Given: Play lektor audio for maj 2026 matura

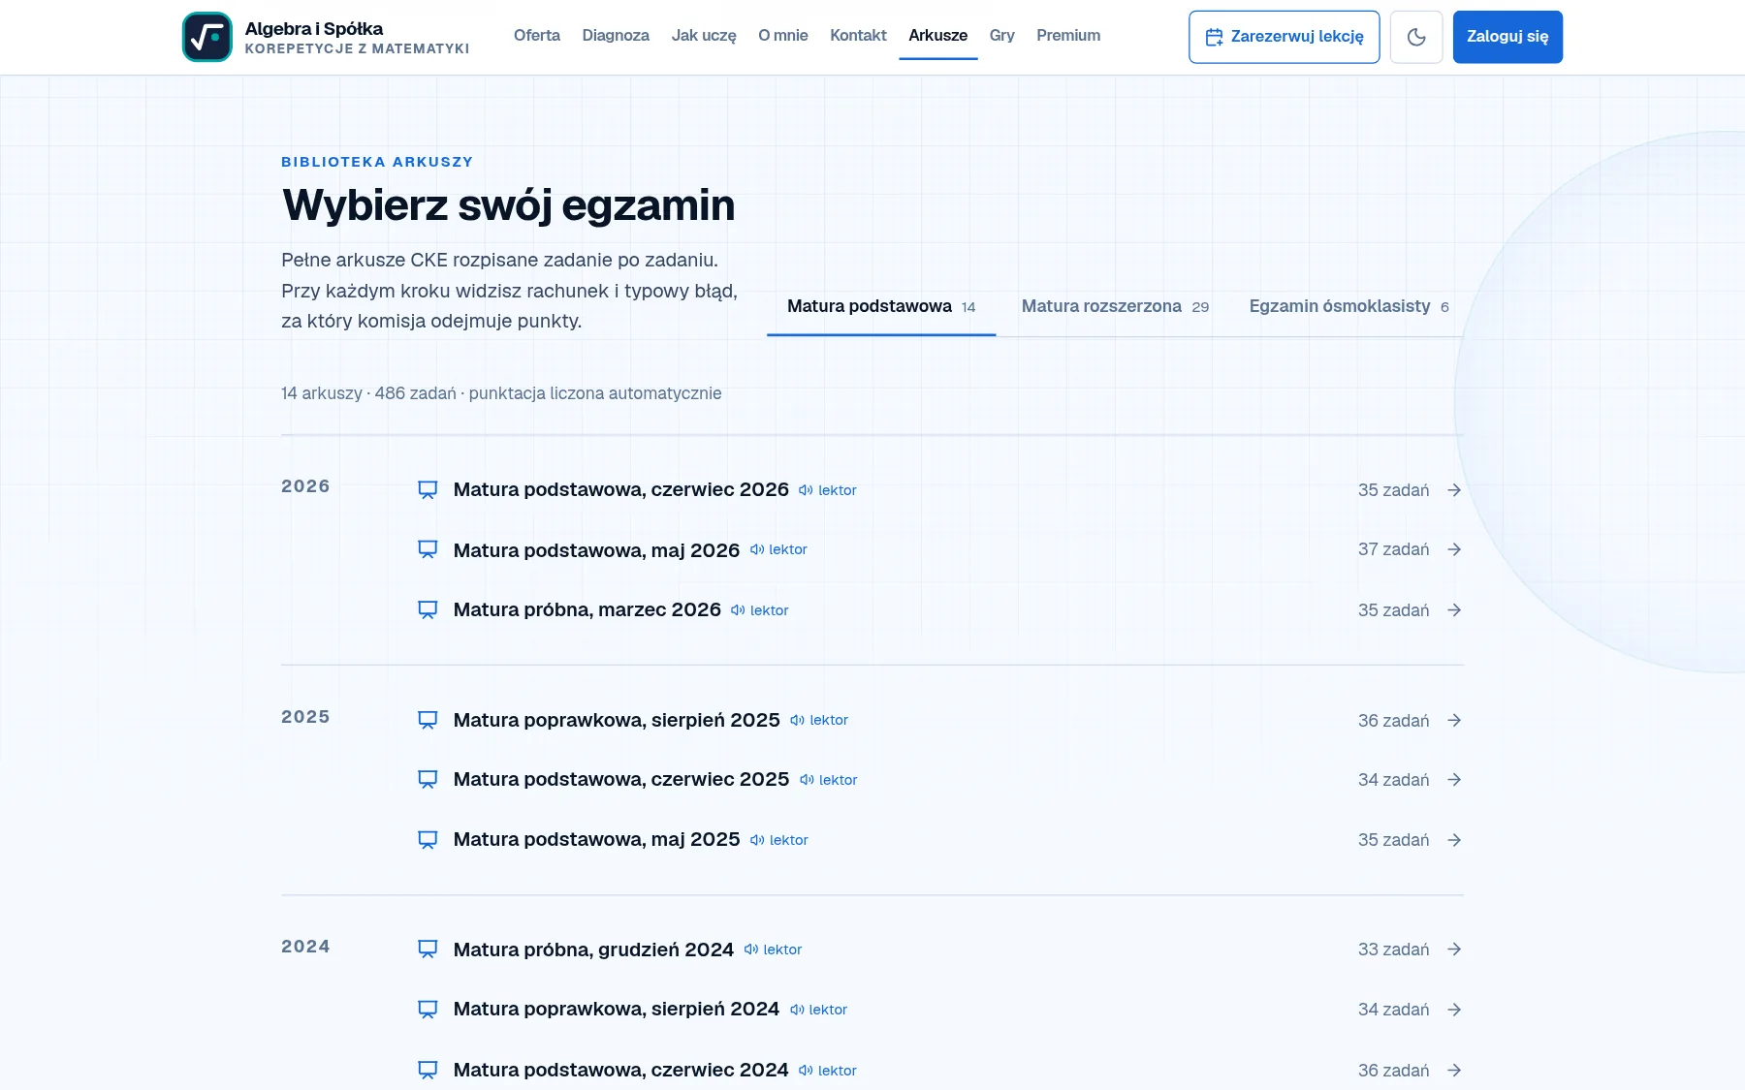Looking at the screenshot, I should point(778,549).
